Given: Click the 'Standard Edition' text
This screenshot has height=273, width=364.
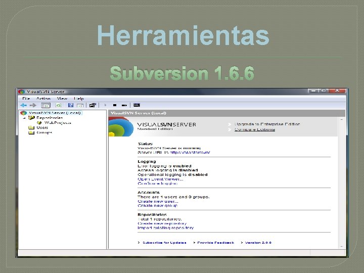Looking at the screenshot, I should pyautogui.click(x=155, y=129).
